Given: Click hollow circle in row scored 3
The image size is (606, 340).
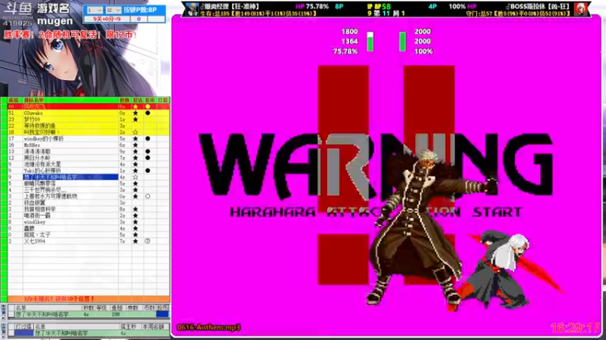Looking at the screenshot, I should pyautogui.click(x=148, y=196).
